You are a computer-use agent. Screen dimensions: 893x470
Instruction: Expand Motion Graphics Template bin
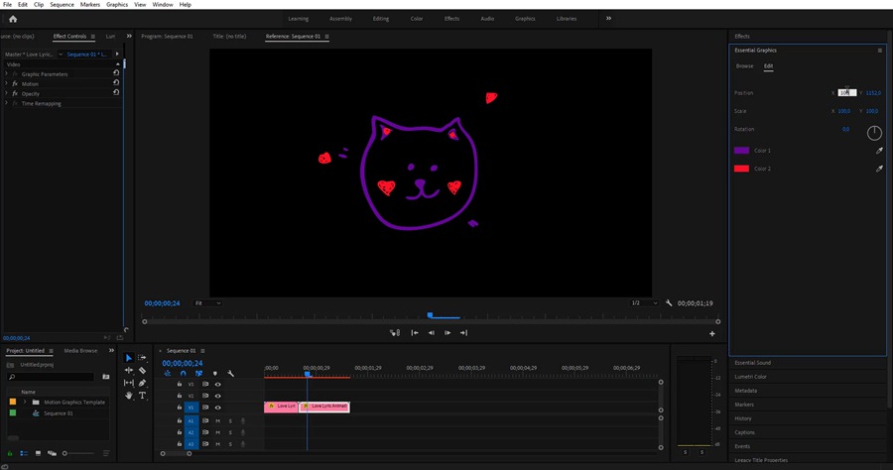25,402
